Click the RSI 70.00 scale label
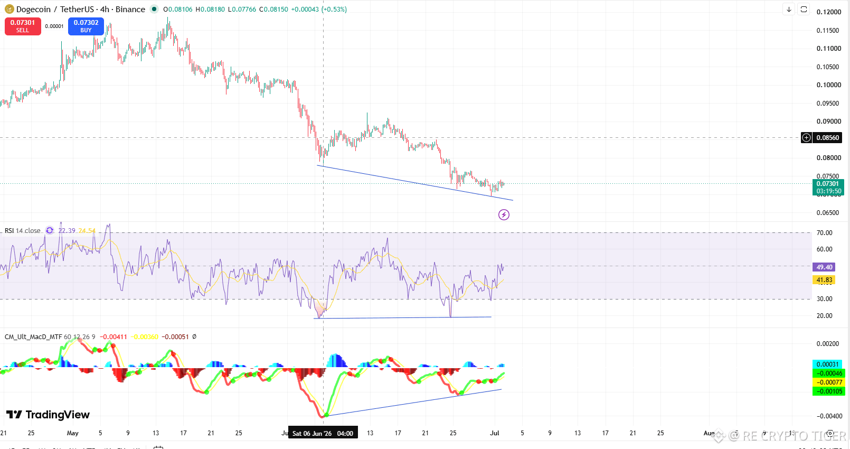 tap(825, 233)
